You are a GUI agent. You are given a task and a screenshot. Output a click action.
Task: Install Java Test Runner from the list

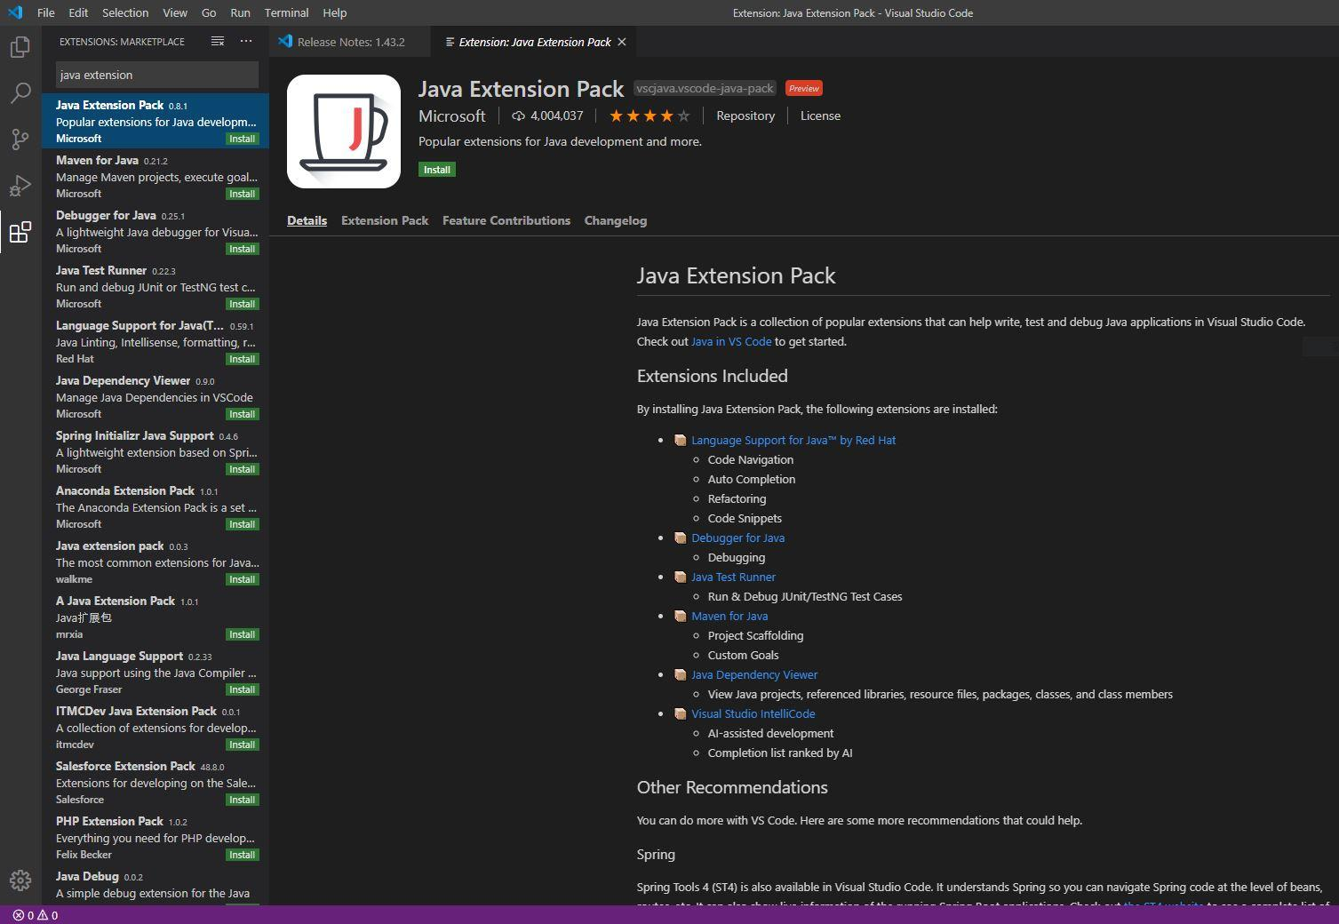242,304
